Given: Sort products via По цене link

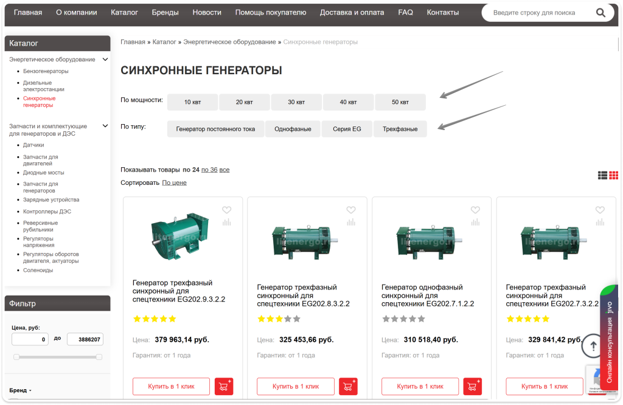Looking at the screenshot, I should pyautogui.click(x=174, y=182).
